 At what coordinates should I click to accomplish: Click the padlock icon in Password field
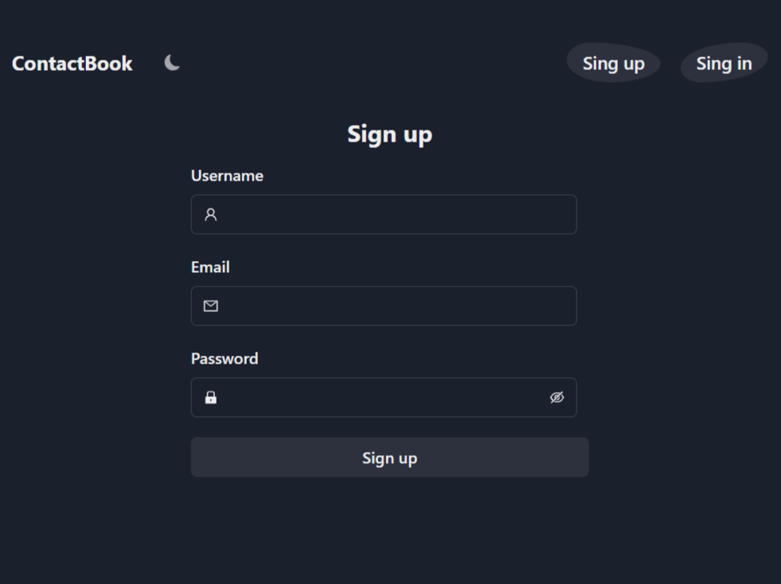(210, 397)
